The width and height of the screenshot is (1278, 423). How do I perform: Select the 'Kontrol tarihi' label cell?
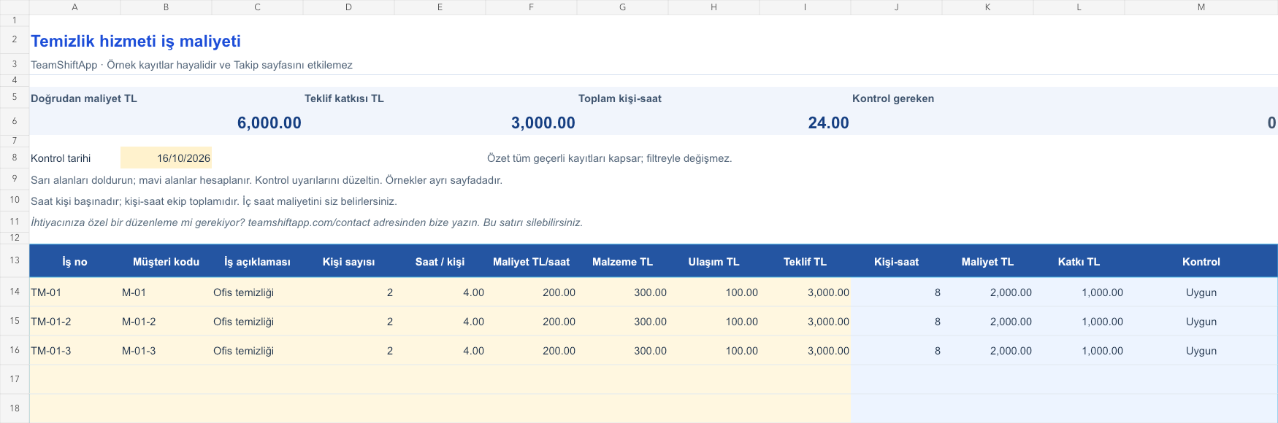pyautogui.click(x=74, y=158)
